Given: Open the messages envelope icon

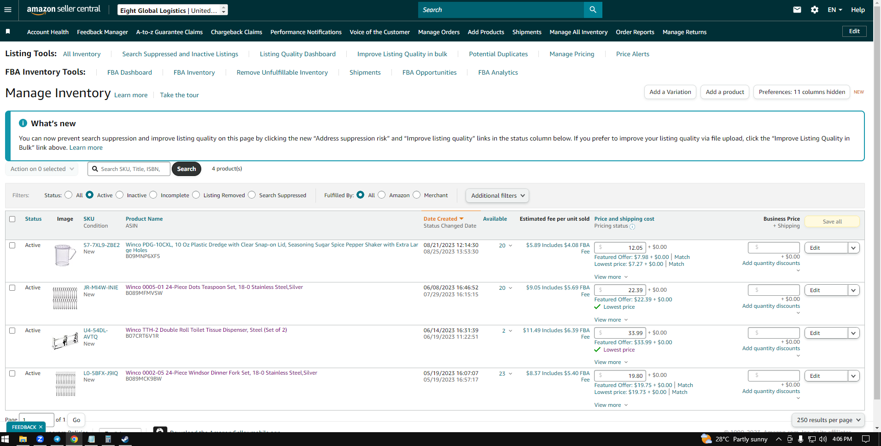Looking at the screenshot, I should pyautogui.click(x=797, y=10).
